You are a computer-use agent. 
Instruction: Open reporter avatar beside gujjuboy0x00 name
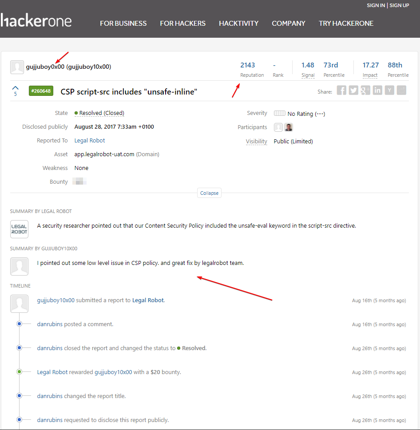tap(17, 67)
